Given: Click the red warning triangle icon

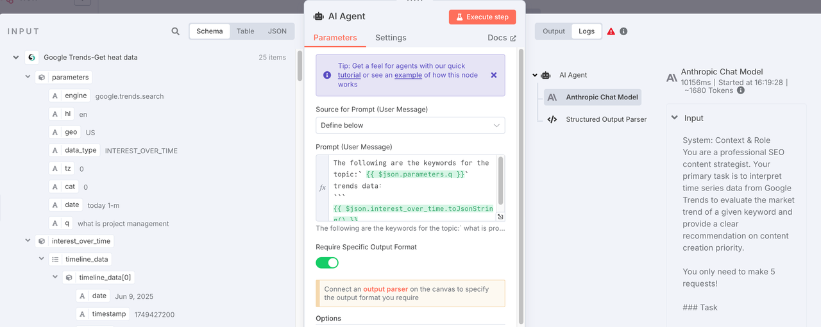Looking at the screenshot, I should [611, 31].
